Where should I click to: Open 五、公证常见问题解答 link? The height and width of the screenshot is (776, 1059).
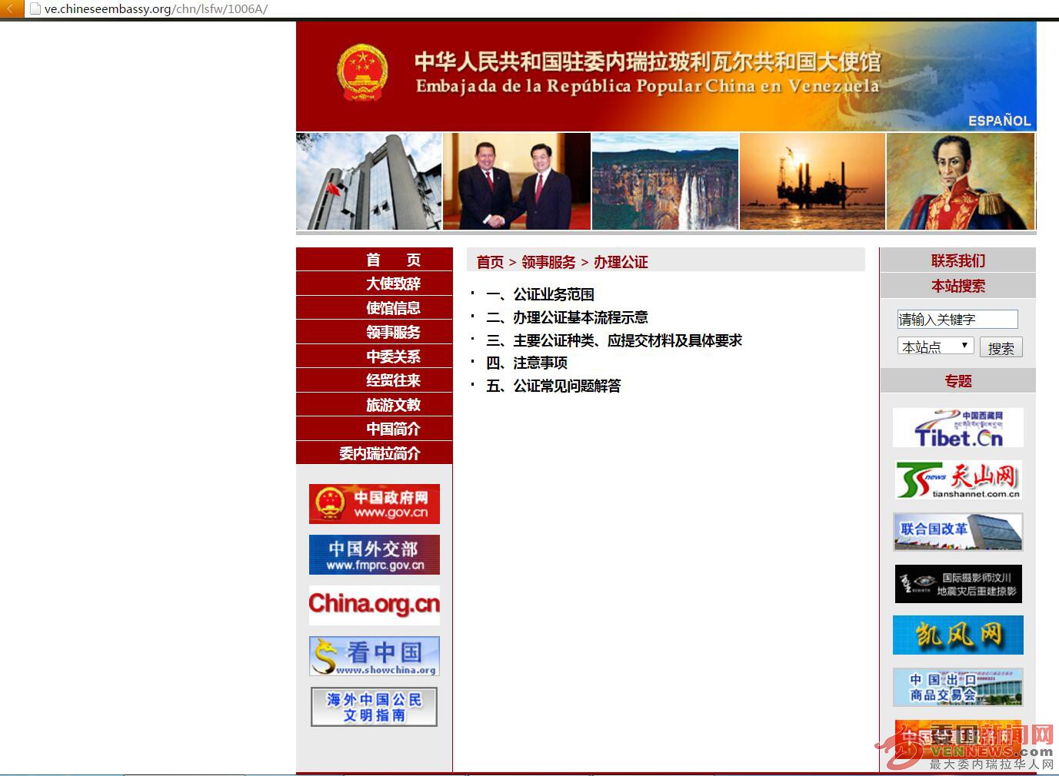[554, 386]
